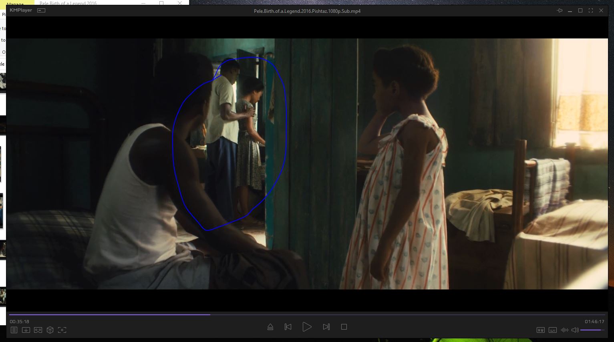Image resolution: width=614 pixels, height=342 pixels.
Task: Enable VR mode with the goggles icon
Action: coord(38,330)
